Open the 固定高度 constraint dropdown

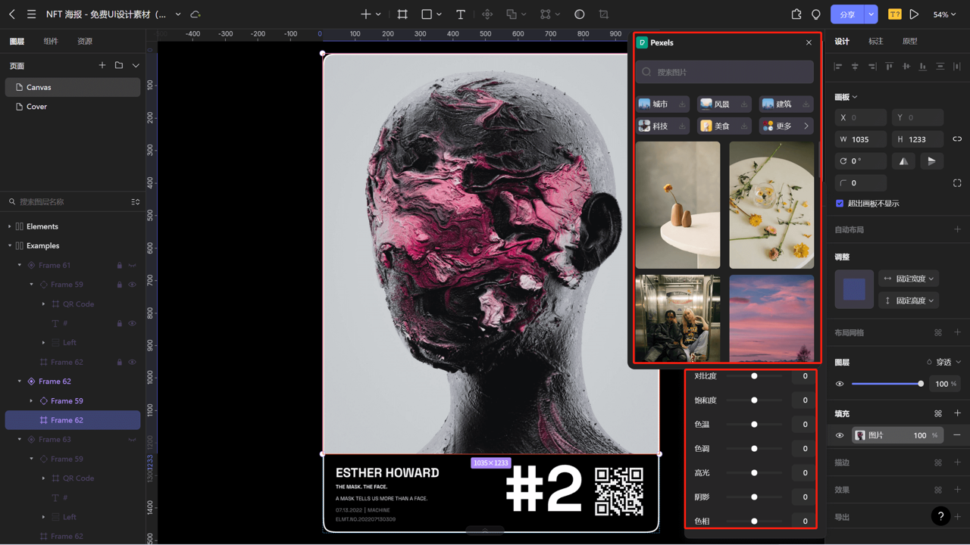click(909, 301)
